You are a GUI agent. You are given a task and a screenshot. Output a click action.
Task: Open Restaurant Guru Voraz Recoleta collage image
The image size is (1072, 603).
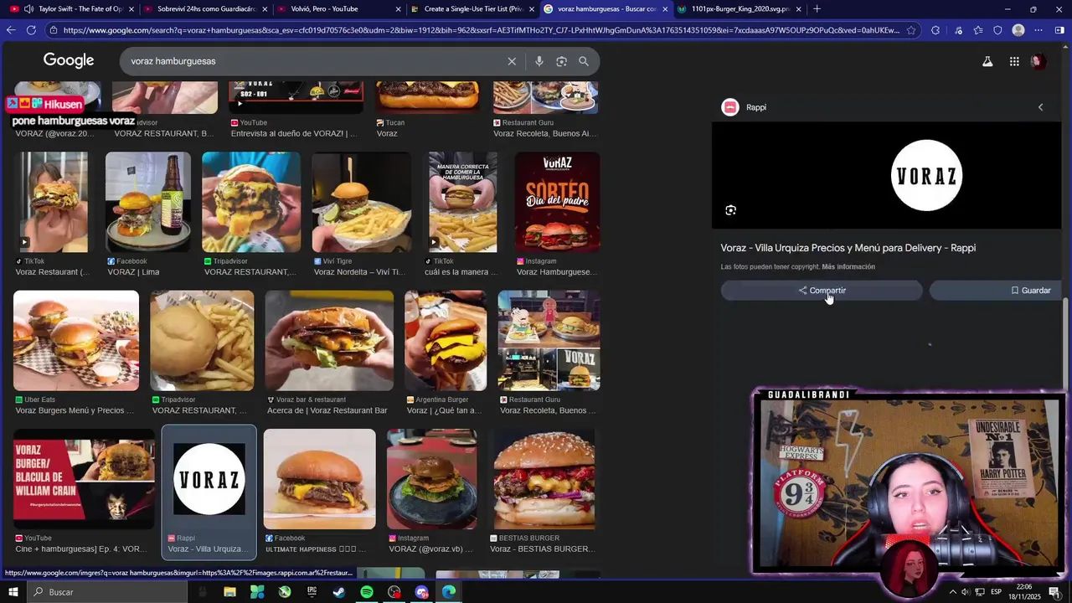[x=549, y=341]
